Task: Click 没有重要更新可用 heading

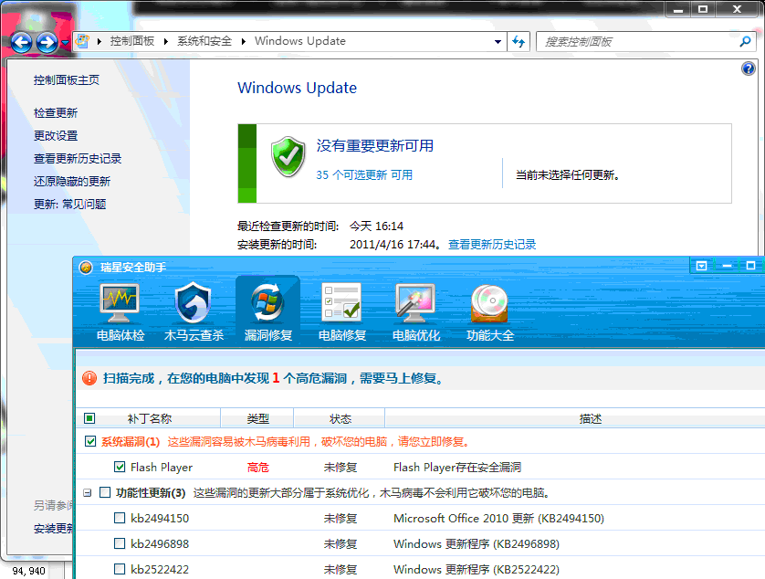Action: [374, 145]
